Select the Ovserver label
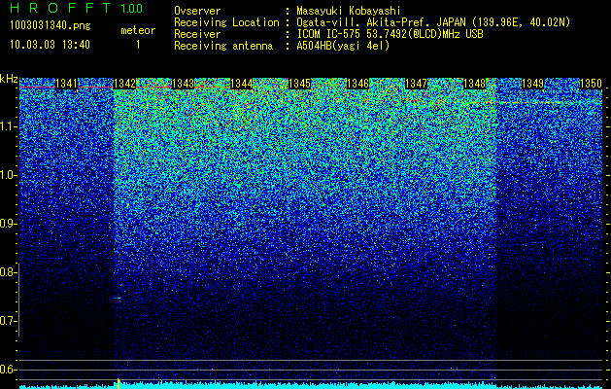Image resolution: width=611 pixels, height=389 pixels. click(x=197, y=11)
